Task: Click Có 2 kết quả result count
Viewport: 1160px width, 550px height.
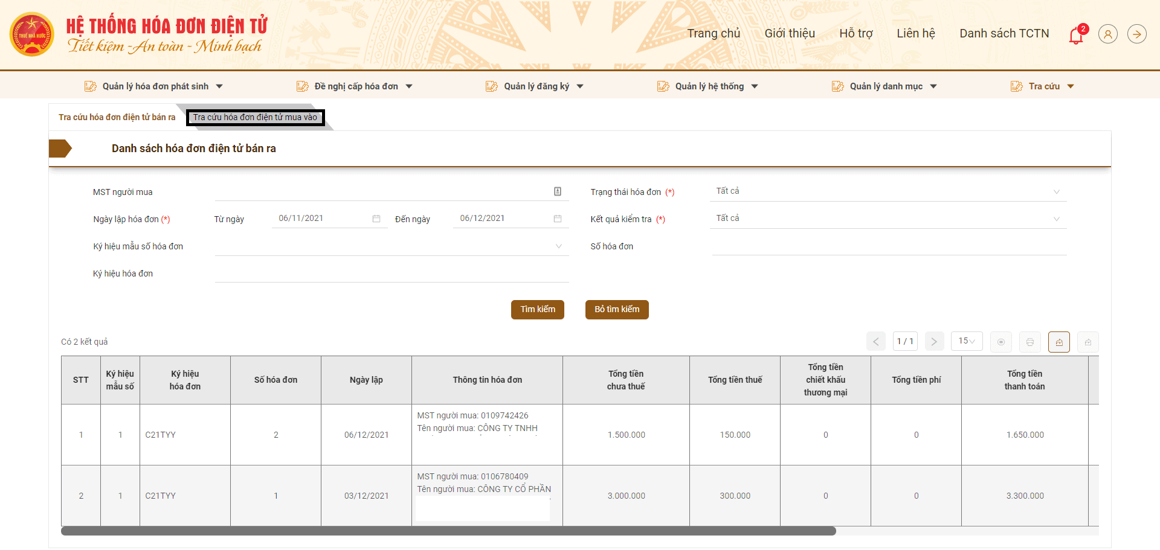Action: (x=85, y=342)
